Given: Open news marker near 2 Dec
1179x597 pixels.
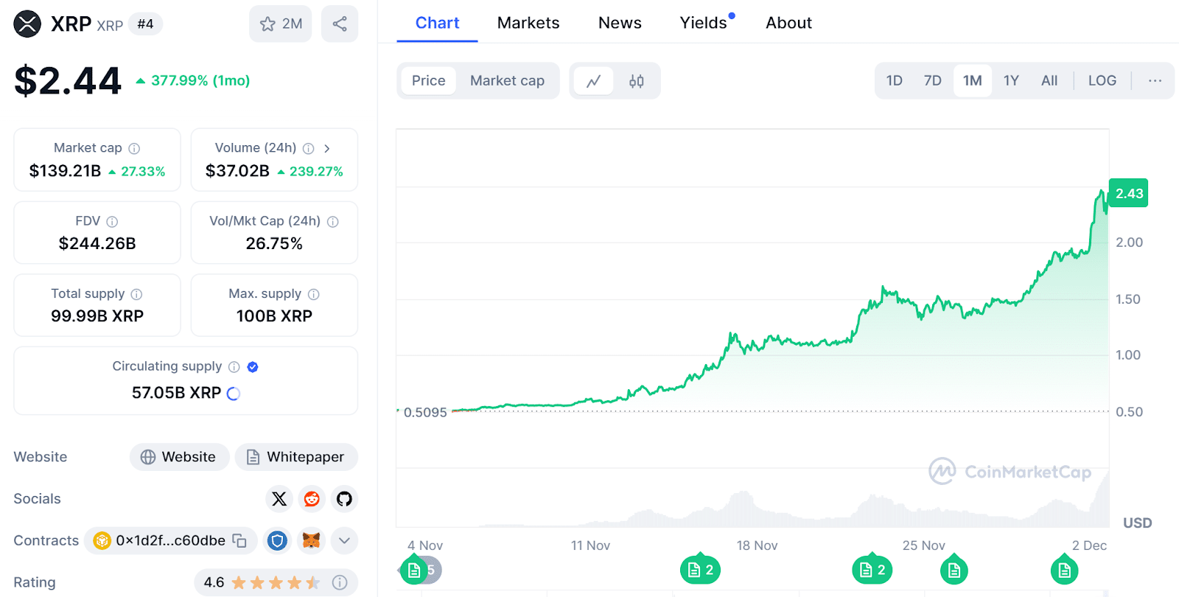Looking at the screenshot, I should 1064,570.
